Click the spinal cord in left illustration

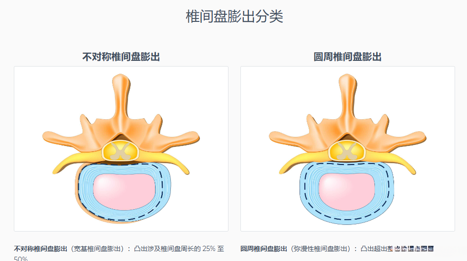121,151
